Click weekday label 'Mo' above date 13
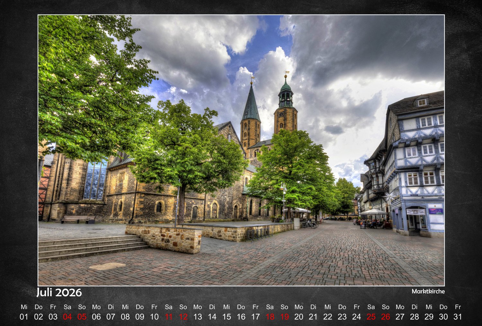Image resolution: width=482 pixels, height=326 pixels. [x=198, y=307]
